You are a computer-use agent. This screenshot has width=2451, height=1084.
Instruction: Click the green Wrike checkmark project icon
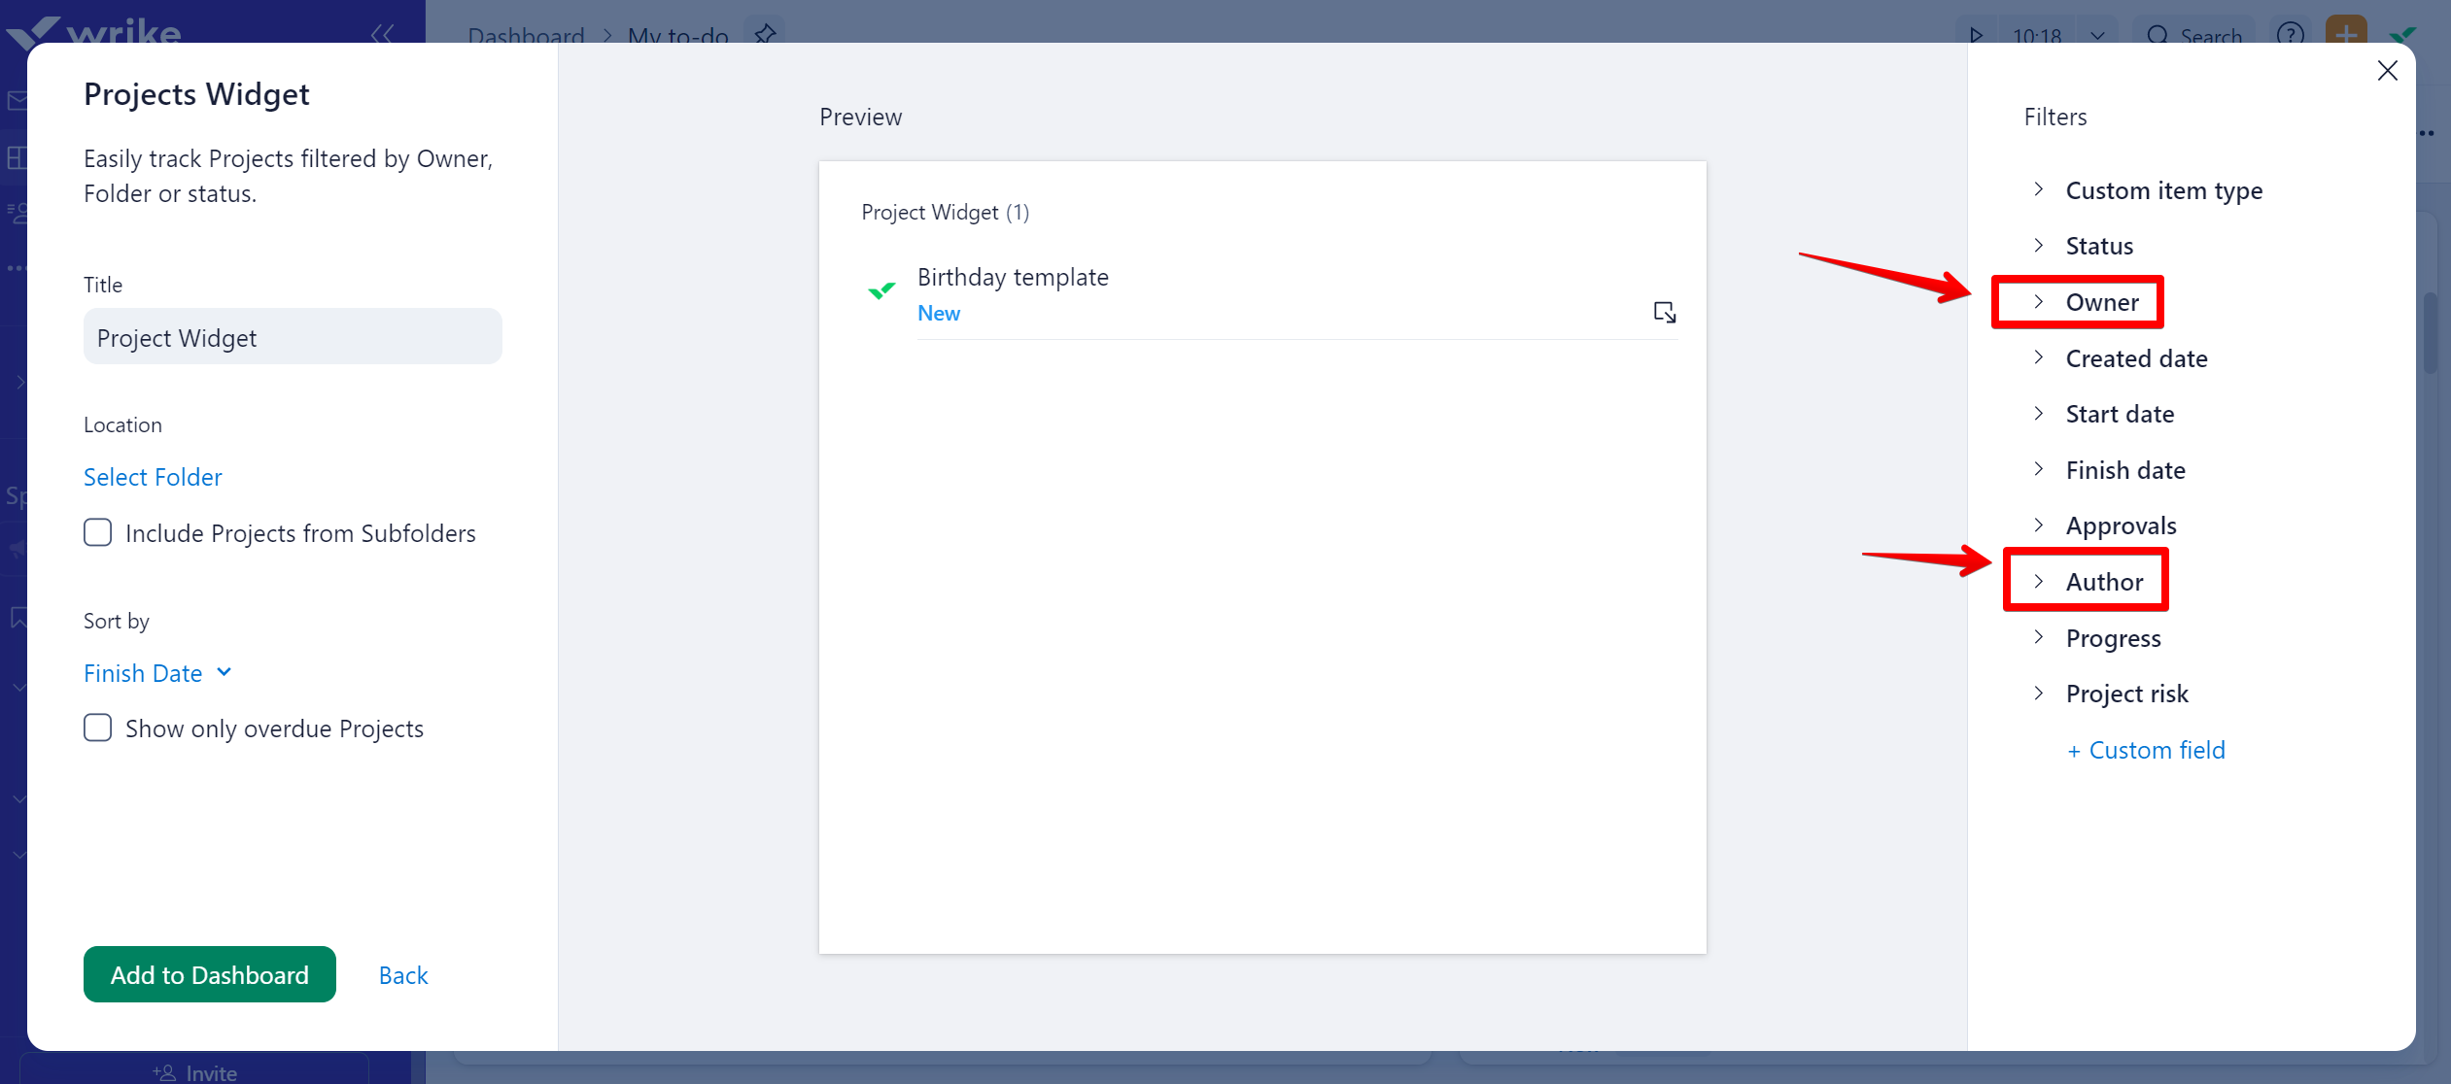click(881, 291)
